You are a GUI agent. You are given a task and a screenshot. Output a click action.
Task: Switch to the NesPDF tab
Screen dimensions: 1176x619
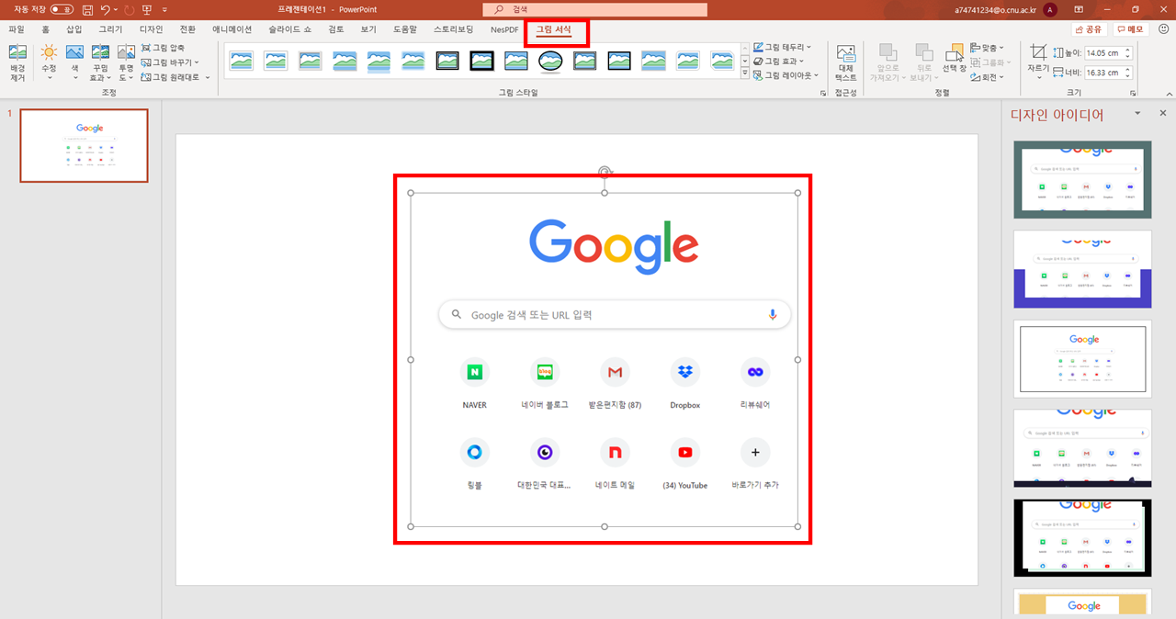(x=504, y=29)
